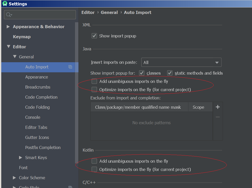This screenshot has width=252, height=188.
Task: Click Auto Import in the breadcrumb path
Action: (138, 12)
